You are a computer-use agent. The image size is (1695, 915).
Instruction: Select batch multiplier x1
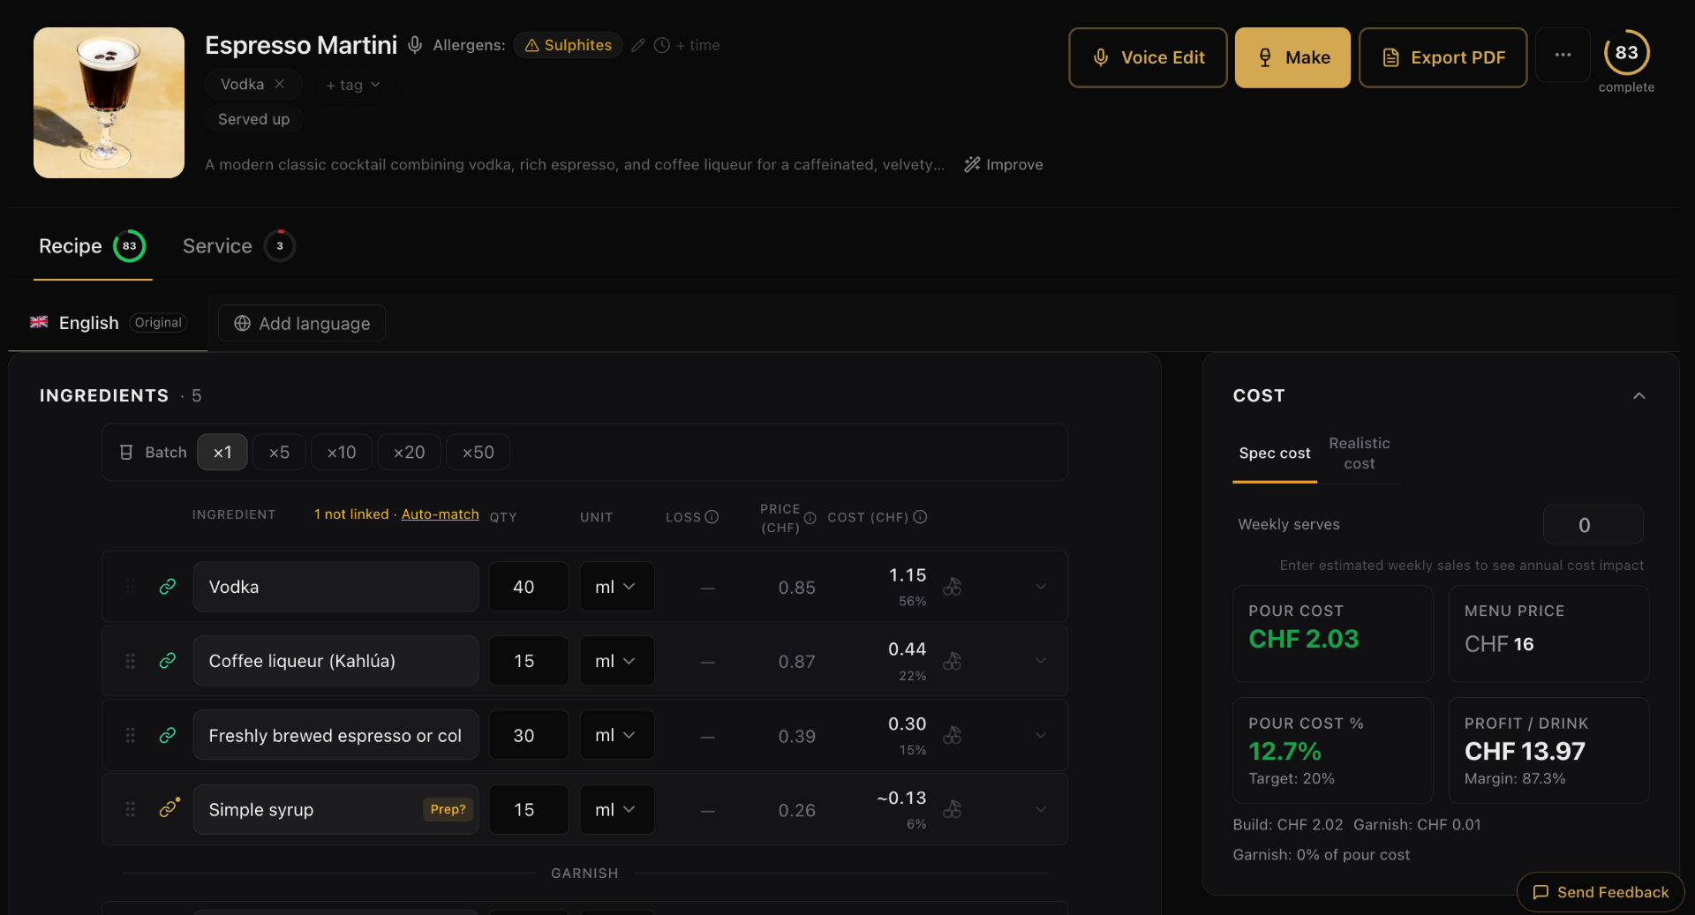pos(222,452)
